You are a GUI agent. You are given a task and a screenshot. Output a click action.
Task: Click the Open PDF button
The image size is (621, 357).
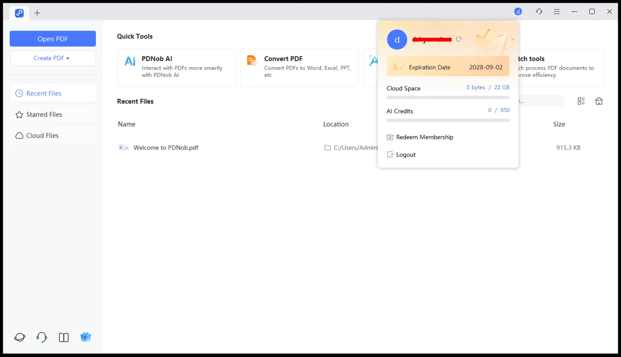(x=53, y=39)
